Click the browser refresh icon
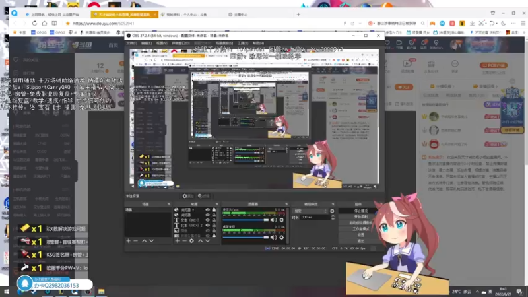The image size is (528, 297). (34, 24)
